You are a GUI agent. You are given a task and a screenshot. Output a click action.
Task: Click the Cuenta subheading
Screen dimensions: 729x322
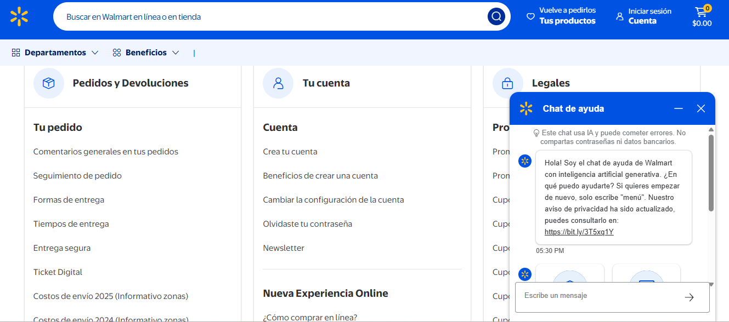click(x=280, y=128)
